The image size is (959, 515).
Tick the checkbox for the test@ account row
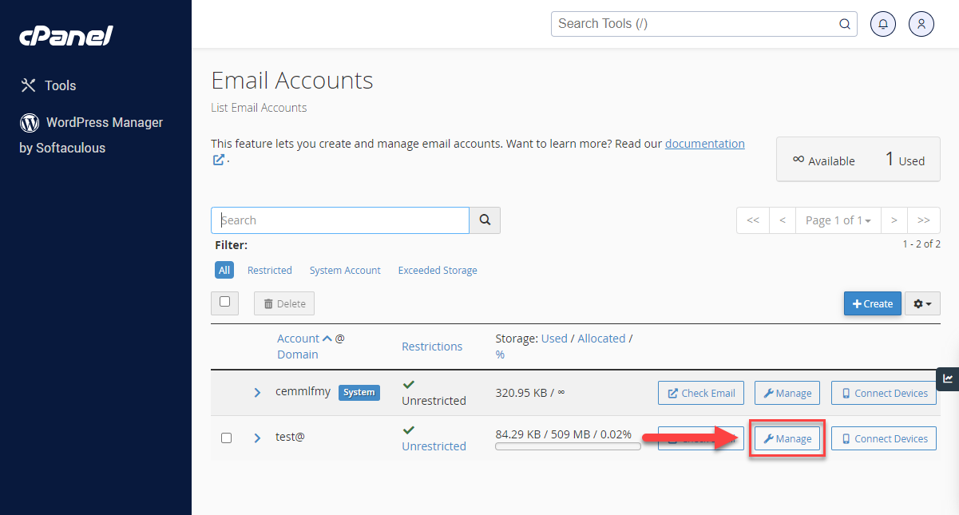pos(226,438)
